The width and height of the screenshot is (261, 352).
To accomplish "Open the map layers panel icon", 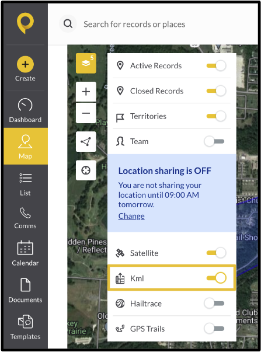I will (x=86, y=63).
